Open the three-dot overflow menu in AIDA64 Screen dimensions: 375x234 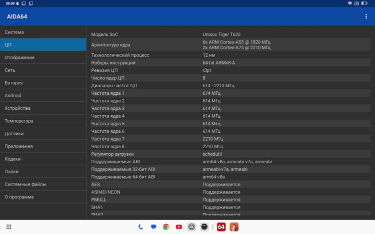pyautogui.click(x=366, y=16)
